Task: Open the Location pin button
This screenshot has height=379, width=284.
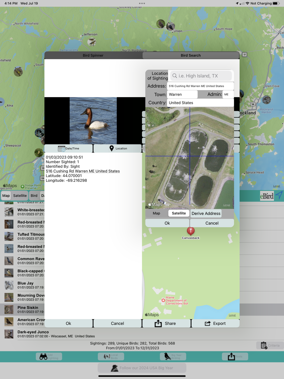Action: coord(118,148)
